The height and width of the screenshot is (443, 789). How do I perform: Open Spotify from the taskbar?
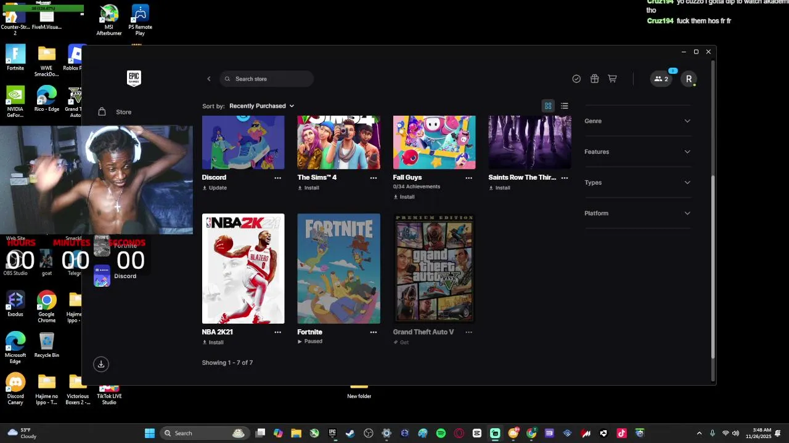(x=441, y=433)
